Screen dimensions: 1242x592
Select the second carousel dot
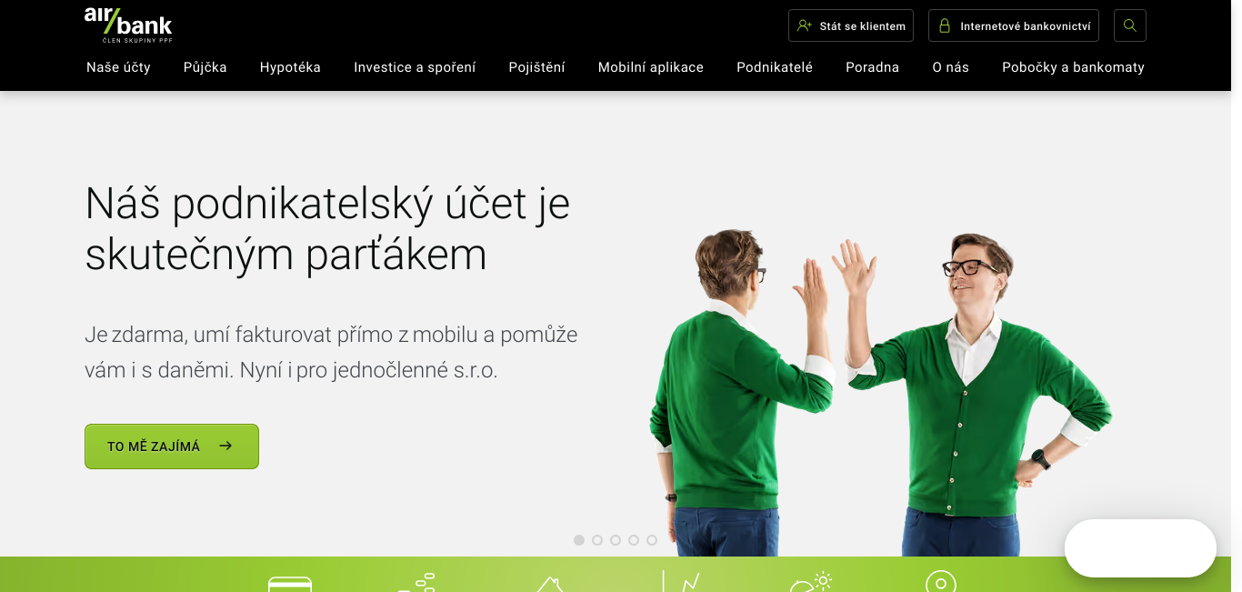[597, 540]
